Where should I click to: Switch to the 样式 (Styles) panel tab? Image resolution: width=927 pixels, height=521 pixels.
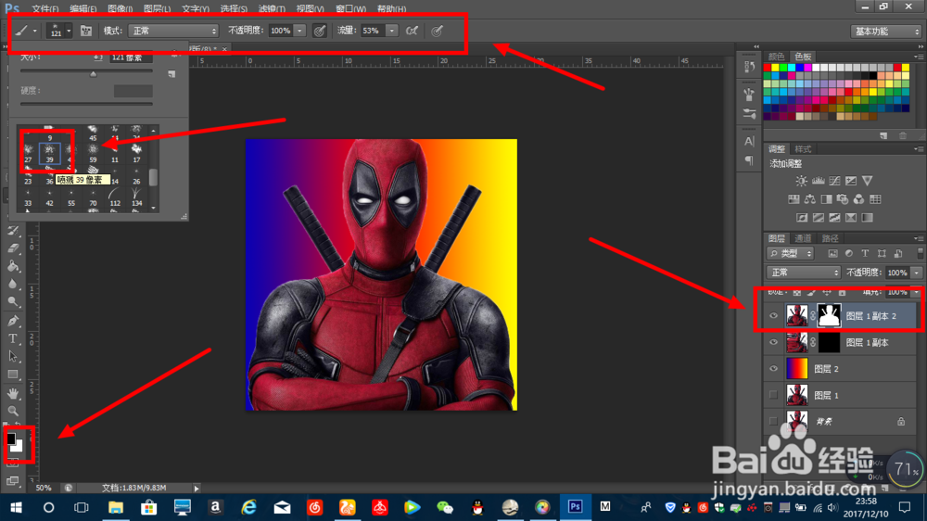click(804, 148)
